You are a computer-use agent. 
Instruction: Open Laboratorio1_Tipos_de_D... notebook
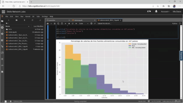[x=24, y=35]
